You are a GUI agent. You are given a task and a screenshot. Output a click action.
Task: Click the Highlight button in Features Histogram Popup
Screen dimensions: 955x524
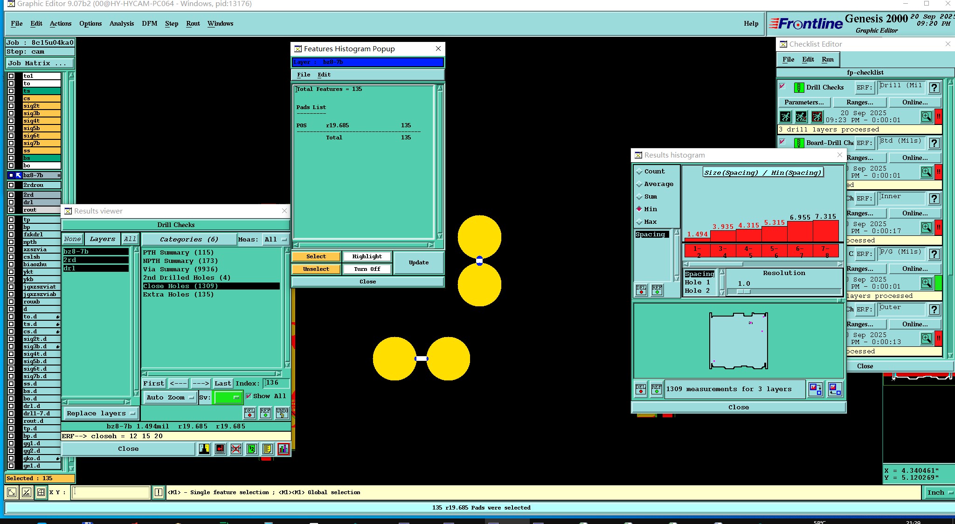point(367,256)
